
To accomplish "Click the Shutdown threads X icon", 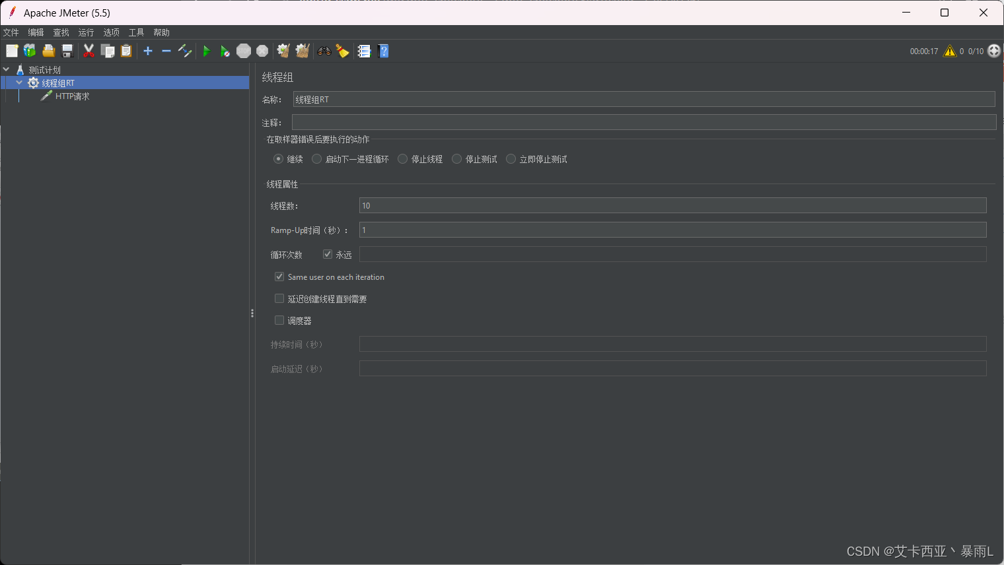I will tap(262, 51).
